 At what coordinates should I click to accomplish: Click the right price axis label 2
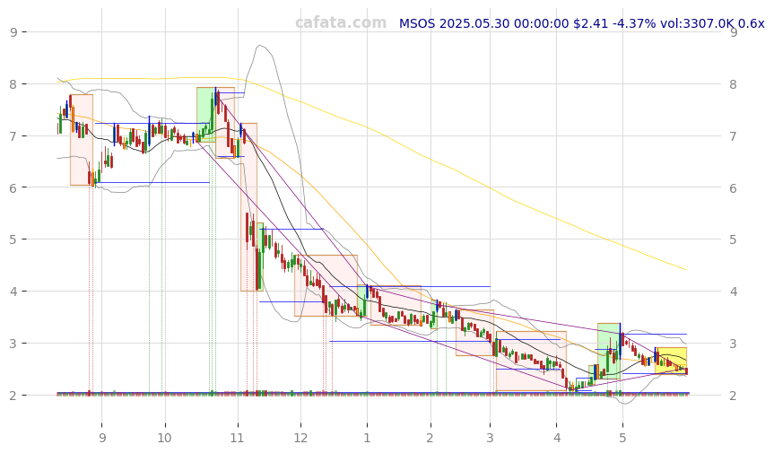[734, 396]
